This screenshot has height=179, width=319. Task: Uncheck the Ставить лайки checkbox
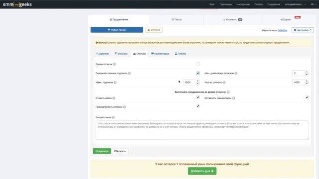pos(198,97)
